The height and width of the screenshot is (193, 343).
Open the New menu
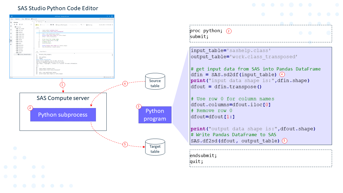pos(12,19)
